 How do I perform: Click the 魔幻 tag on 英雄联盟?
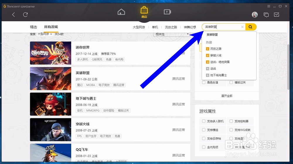point(80,85)
